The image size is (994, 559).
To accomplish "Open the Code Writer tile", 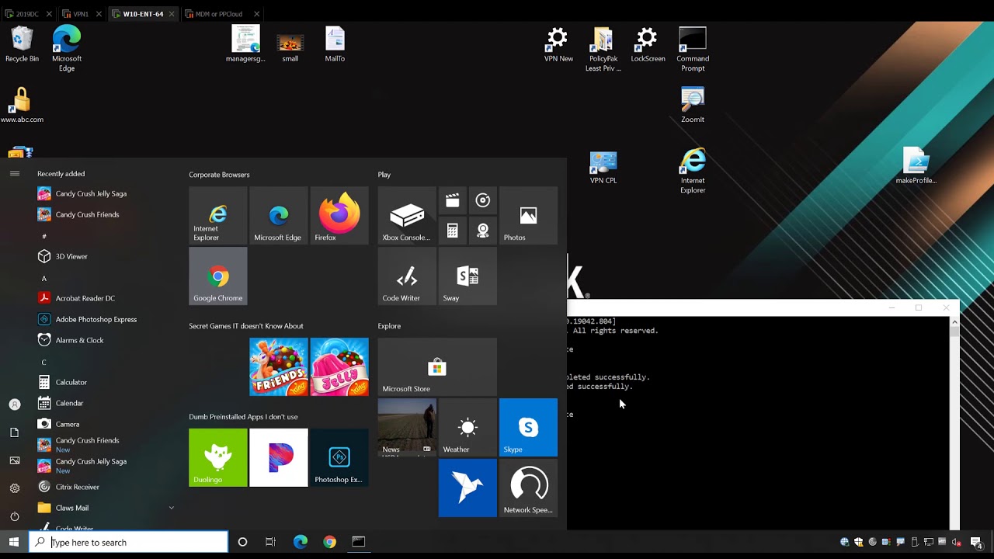I will pos(407,276).
